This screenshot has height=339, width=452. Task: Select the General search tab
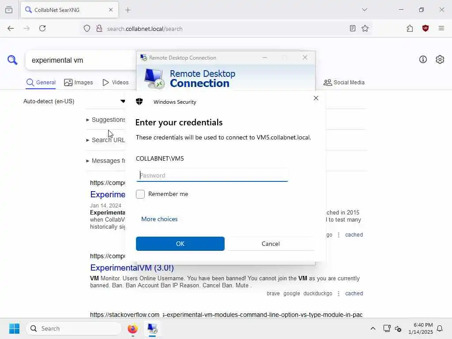(x=41, y=83)
